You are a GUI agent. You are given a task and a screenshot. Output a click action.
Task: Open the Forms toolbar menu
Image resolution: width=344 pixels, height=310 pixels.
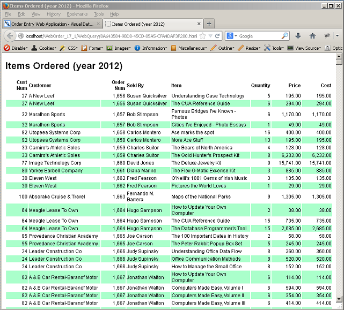(x=92, y=48)
